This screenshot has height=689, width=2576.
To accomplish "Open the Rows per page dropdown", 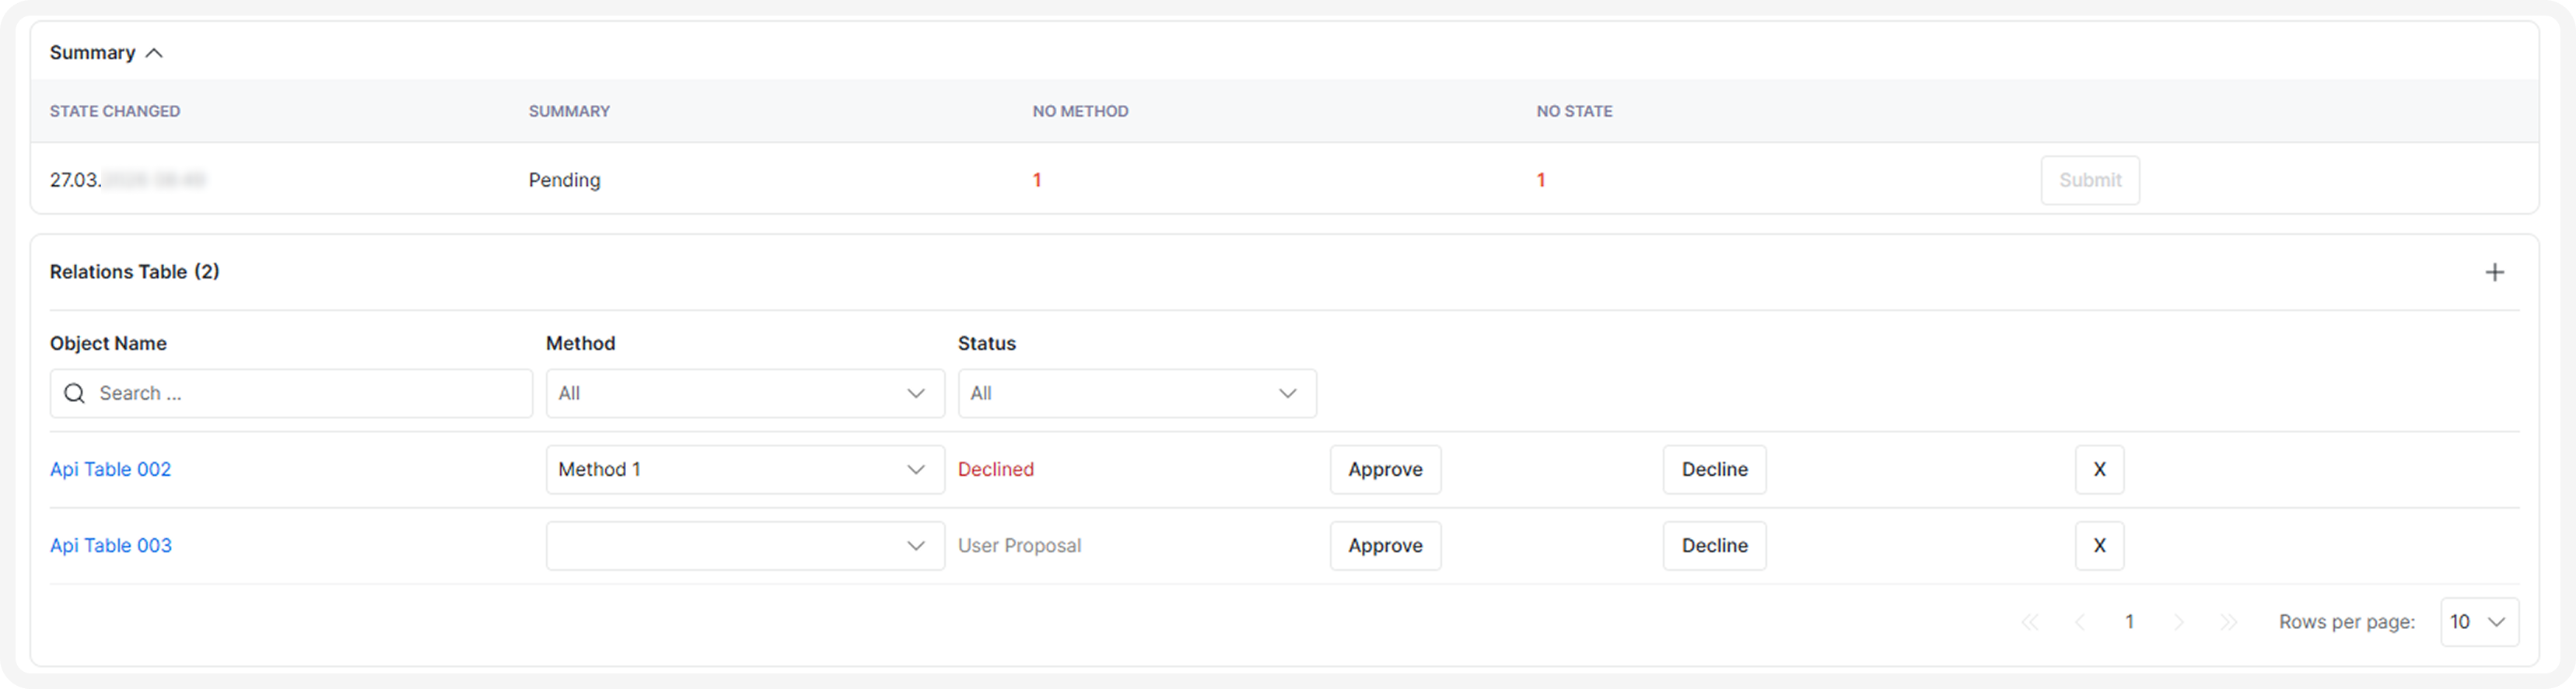I will point(2479,622).
